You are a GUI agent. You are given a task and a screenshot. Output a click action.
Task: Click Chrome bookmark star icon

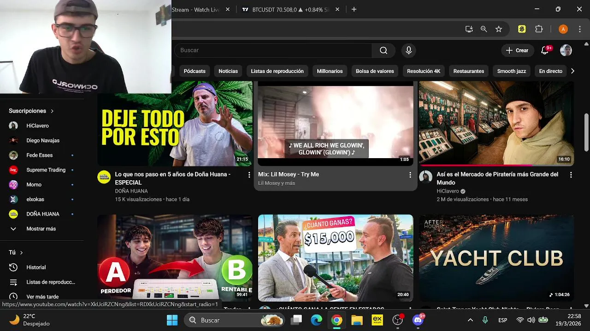(499, 29)
